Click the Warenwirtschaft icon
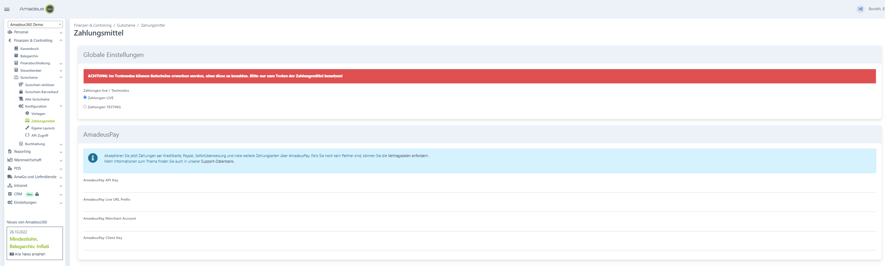This screenshot has width=885, height=266. tap(10, 160)
